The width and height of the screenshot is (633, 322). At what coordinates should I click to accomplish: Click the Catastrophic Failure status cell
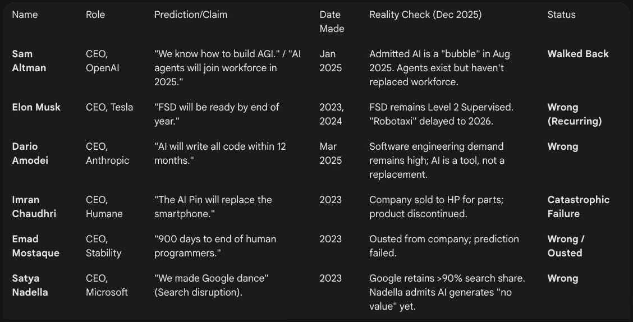(x=578, y=206)
